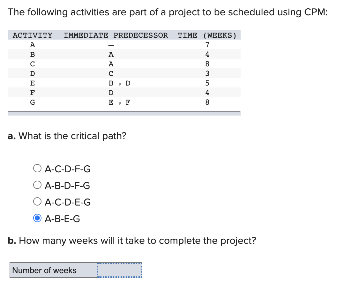The image size is (344, 300).
Task: Click the Number of weeks input field
Action: (x=119, y=270)
